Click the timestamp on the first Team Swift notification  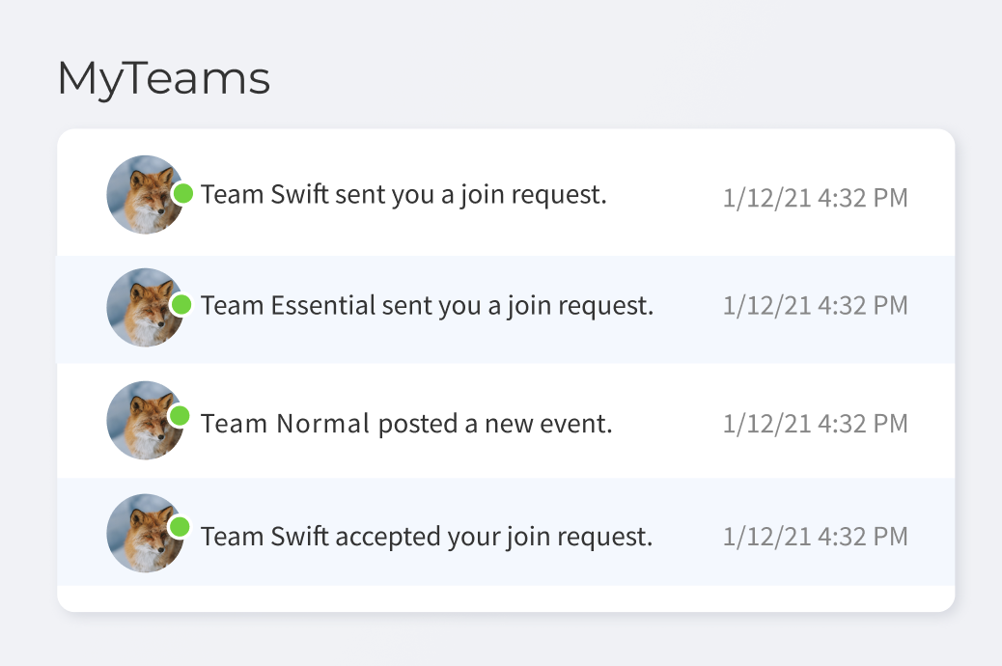pyautogui.click(x=815, y=198)
